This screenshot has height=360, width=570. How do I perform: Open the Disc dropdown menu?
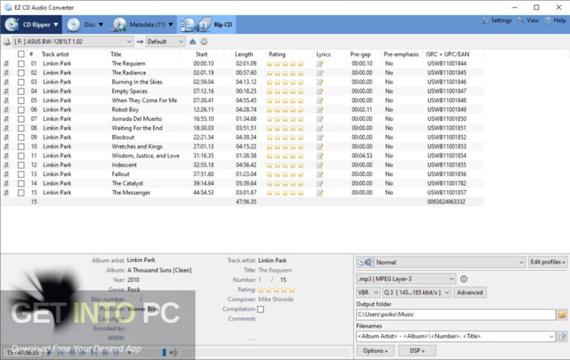pos(85,24)
